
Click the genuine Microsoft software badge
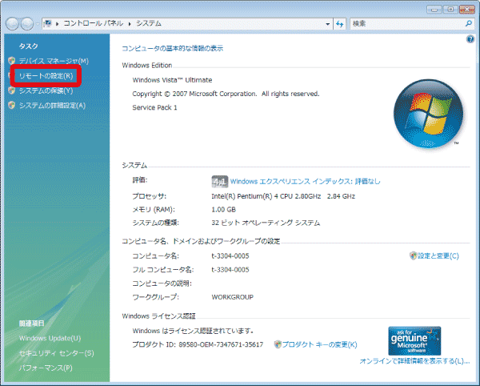coord(414,340)
